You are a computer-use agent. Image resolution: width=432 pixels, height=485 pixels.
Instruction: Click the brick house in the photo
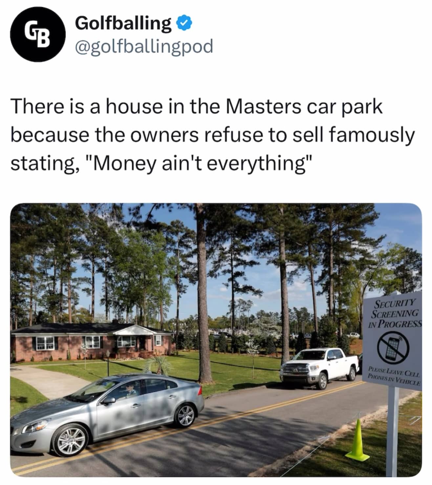click(x=92, y=341)
